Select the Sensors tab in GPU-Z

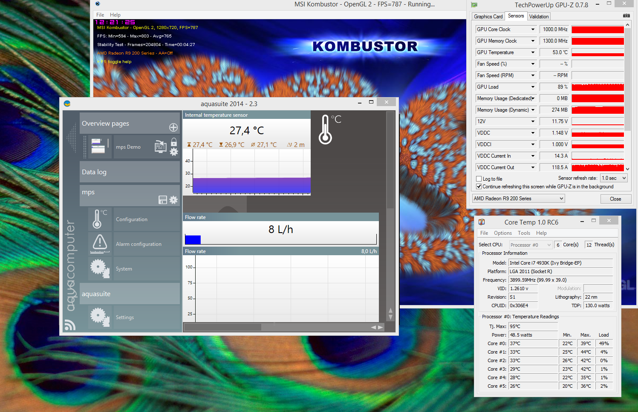[x=516, y=16]
